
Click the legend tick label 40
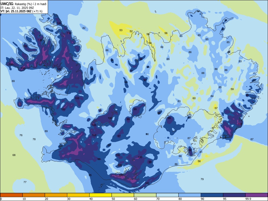point(91,199)
